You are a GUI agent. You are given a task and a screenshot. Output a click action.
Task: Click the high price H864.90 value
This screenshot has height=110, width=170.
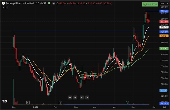point(71,3)
